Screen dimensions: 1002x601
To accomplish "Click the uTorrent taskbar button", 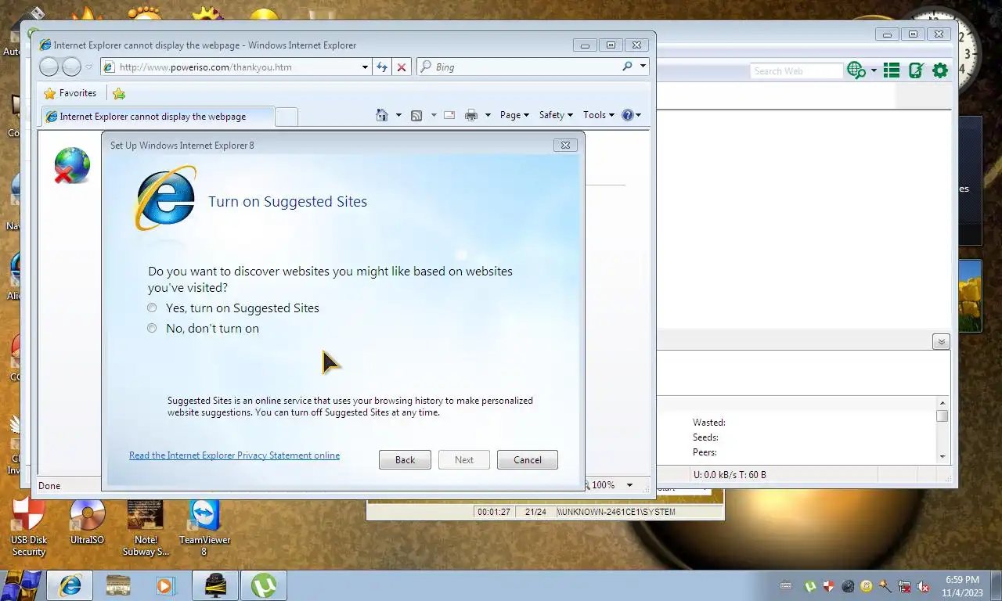I will [x=264, y=585].
